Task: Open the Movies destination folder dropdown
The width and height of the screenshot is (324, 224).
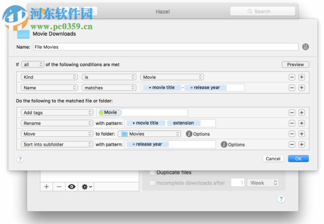Action: pos(149,134)
